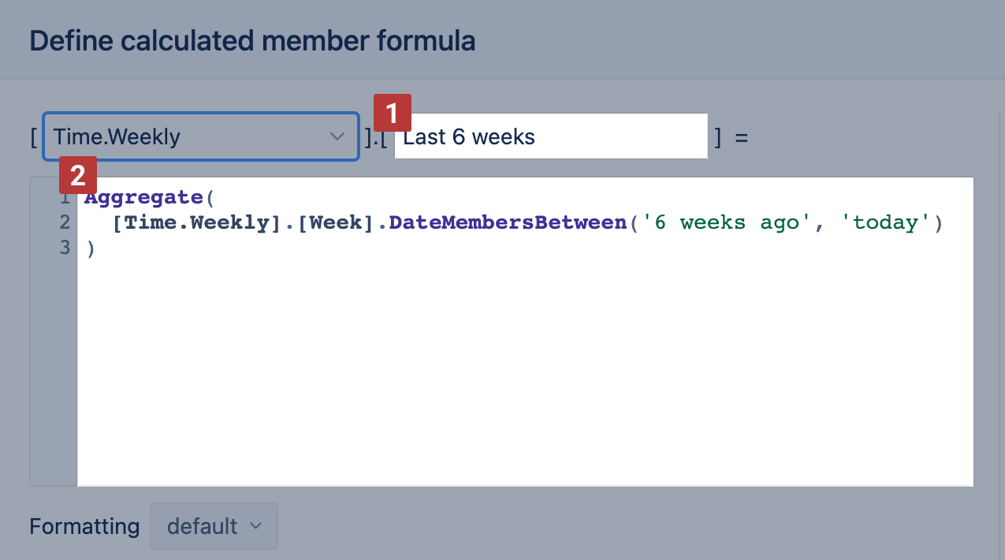The height and width of the screenshot is (560, 1005).
Task: Click line number 3 in the editor gutter
Action: (x=65, y=248)
